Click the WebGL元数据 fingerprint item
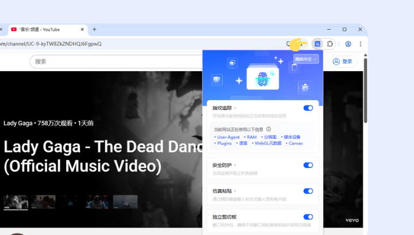This screenshot has width=414, height=235. point(268,143)
